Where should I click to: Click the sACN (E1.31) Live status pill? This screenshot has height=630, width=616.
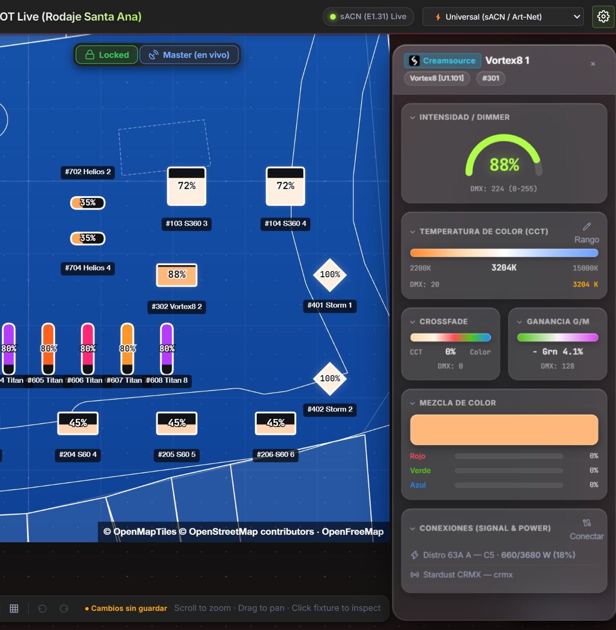(368, 17)
